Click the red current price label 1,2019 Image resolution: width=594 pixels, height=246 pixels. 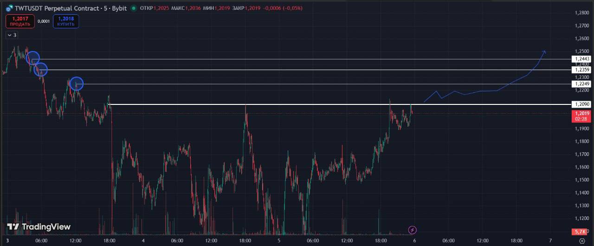(x=581, y=116)
